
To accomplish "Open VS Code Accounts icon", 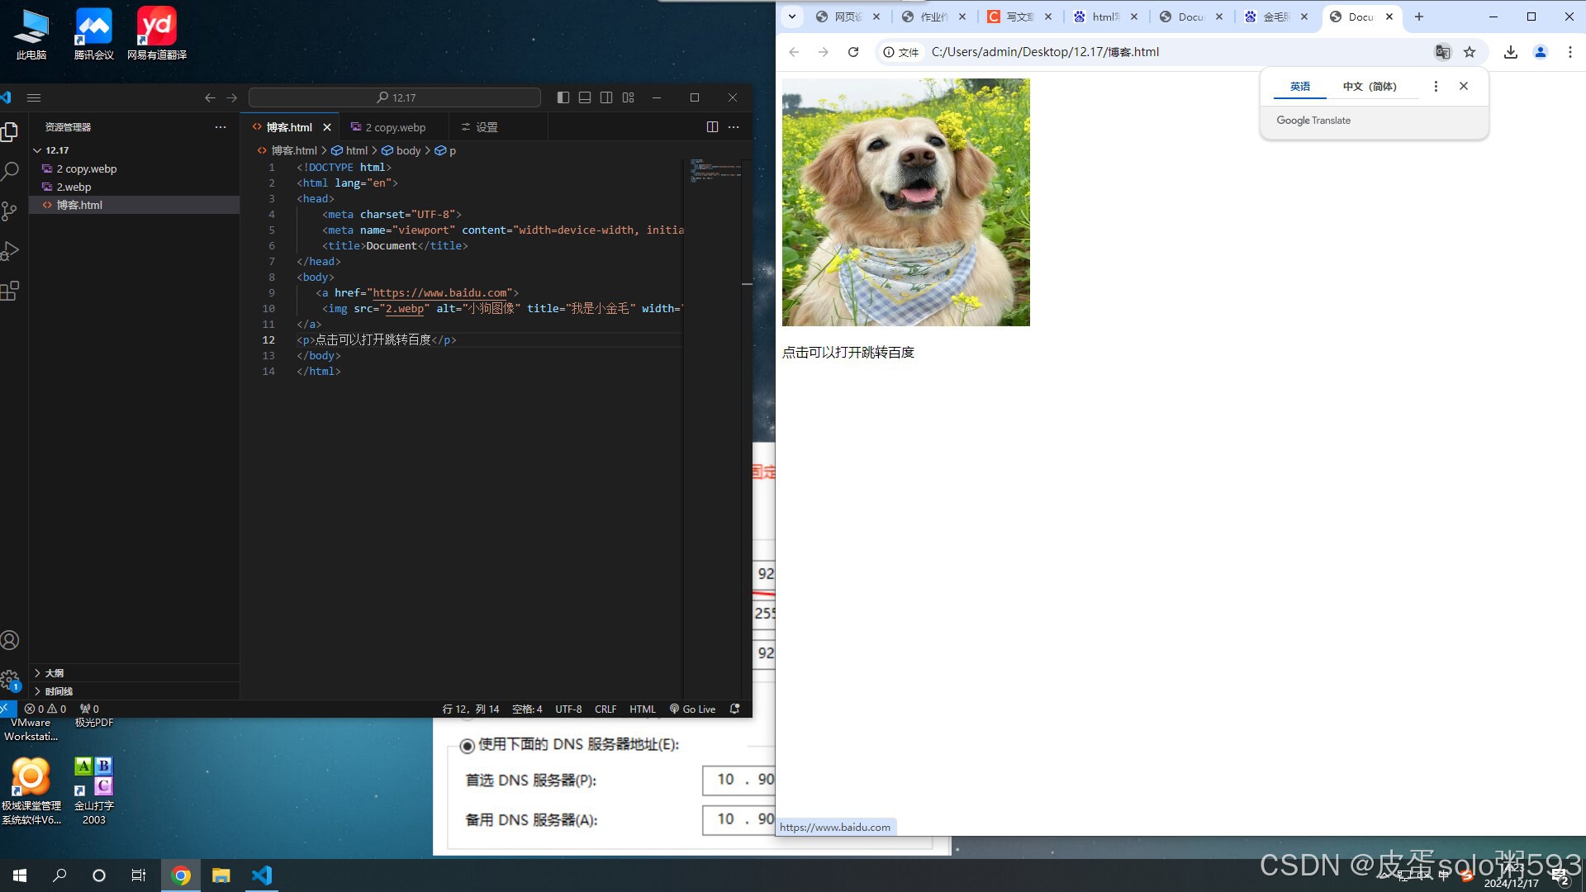I will 10,640.
